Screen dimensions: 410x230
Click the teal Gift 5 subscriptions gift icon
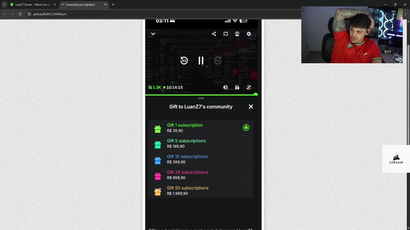158,144
